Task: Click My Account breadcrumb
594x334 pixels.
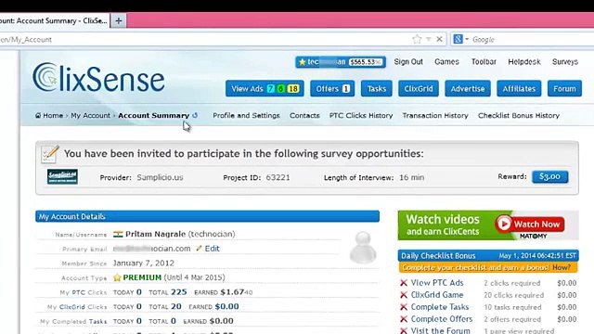Action: 91,115
